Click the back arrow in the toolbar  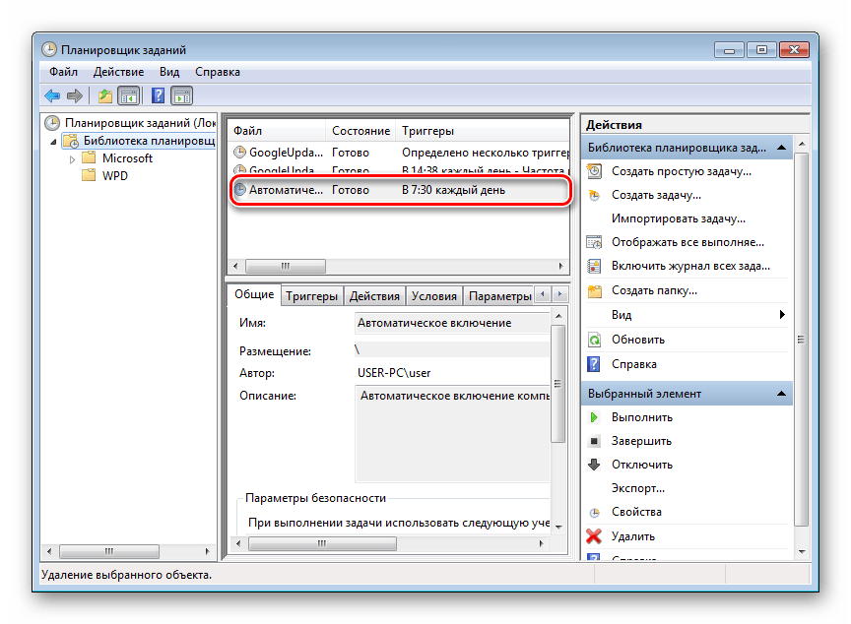[52, 95]
